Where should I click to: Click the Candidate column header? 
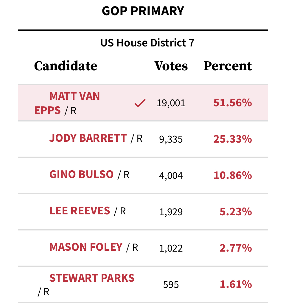66,66
